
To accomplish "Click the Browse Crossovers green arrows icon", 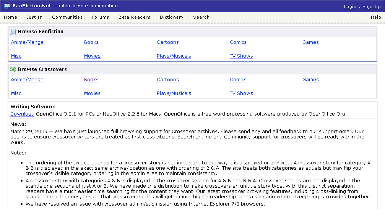I will pos(13,69).
